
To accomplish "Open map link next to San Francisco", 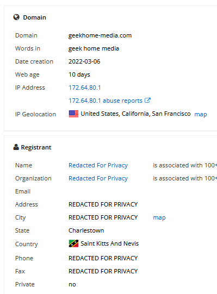I will click(201, 114).
